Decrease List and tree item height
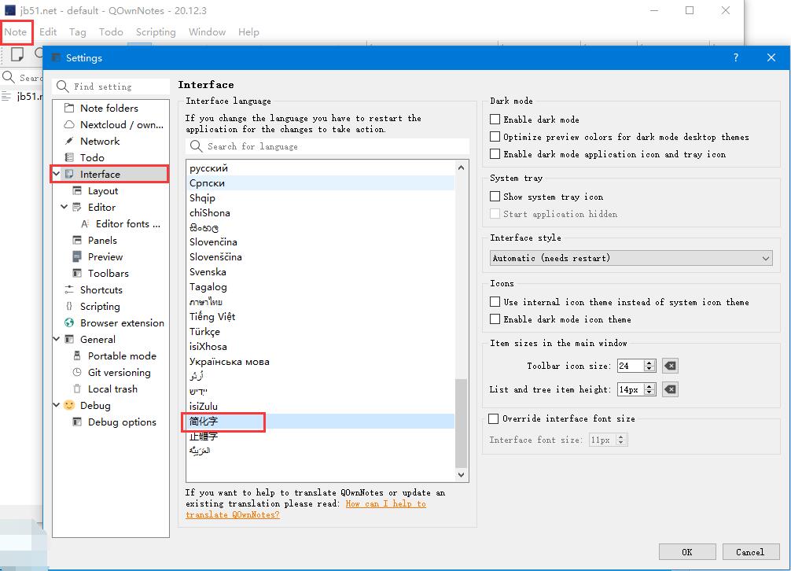 tap(649, 393)
